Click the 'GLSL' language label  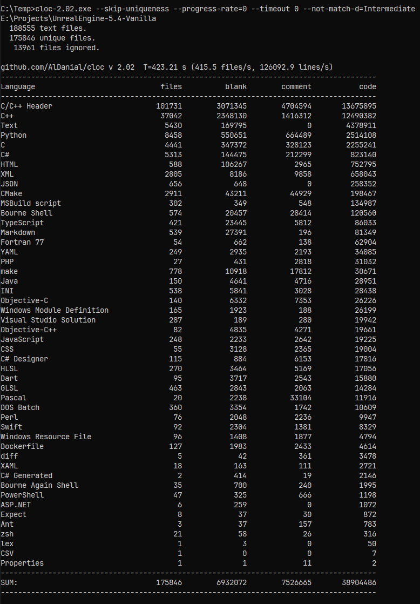click(x=9, y=388)
